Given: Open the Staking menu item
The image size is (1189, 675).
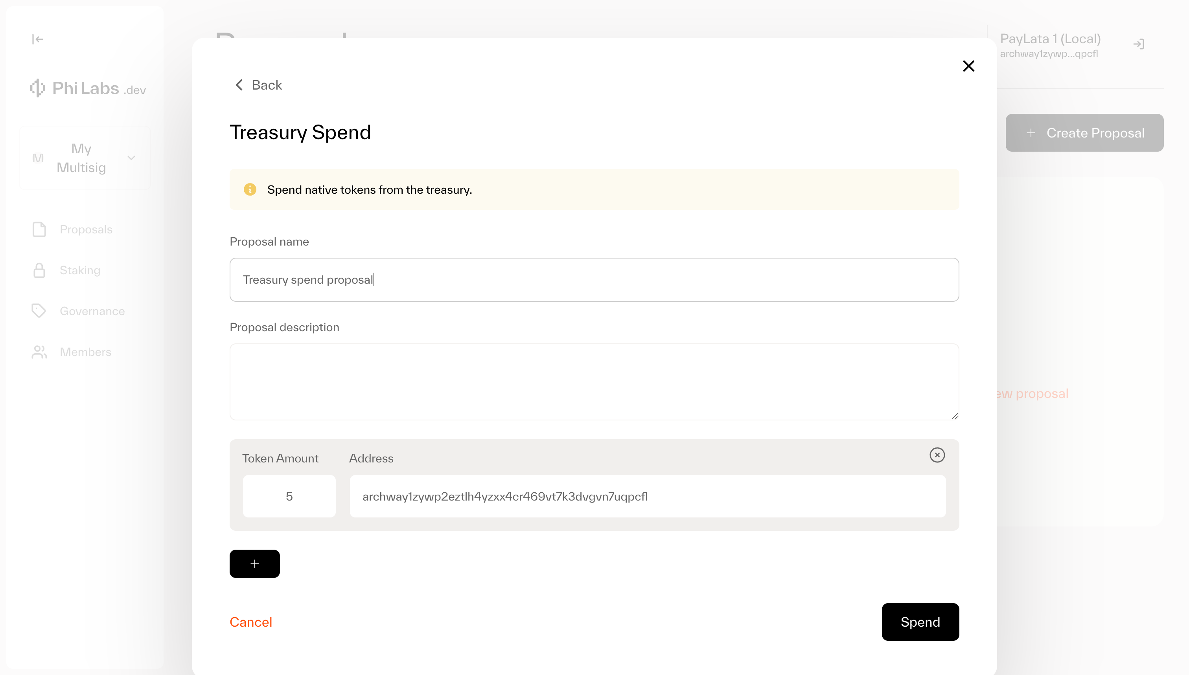Looking at the screenshot, I should 80,270.
